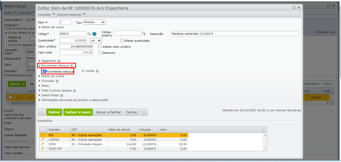Click into the Valor unitário field

76,46
